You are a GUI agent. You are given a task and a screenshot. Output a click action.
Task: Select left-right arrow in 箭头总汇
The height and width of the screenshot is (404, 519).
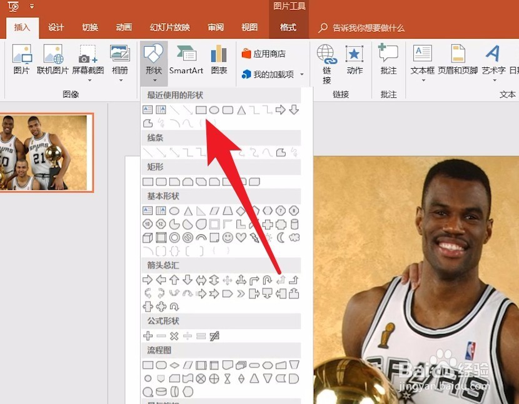click(x=201, y=280)
